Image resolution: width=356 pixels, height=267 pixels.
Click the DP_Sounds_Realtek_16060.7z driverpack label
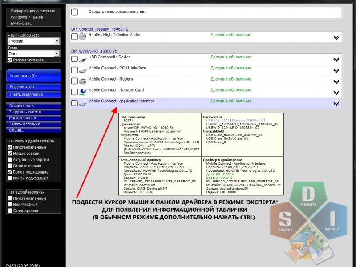pos(99,29)
